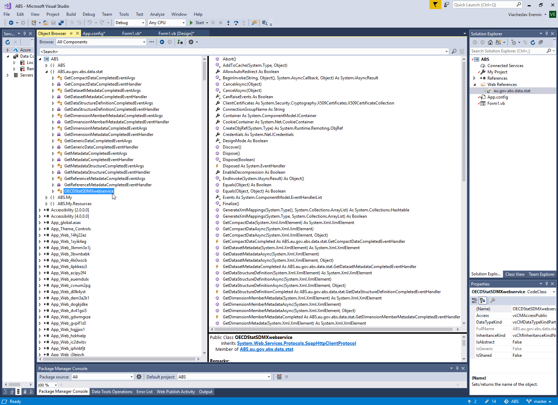The image size is (558, 405).
Task: Click the Undo toolbar icon
Action: (x=90, y=23)
